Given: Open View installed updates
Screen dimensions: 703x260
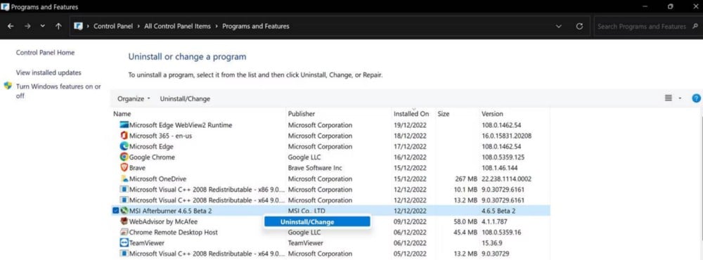Looking at the screenshot, I should pyautogui.click(x=49, y=72).
